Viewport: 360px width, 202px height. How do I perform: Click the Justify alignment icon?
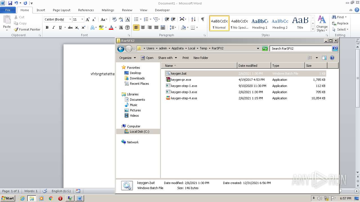[156, 27]
